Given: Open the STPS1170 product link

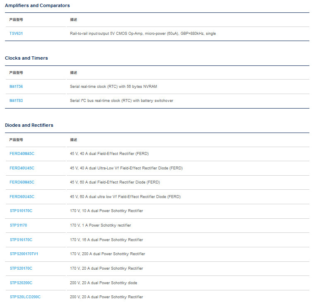Looking at the screenshot, I should tap(18, 225).
